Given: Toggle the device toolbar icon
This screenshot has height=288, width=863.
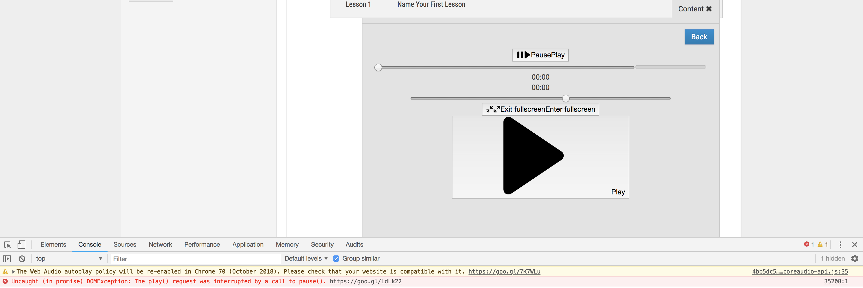Looking at the screenshot, I should (x=21, y=245).
